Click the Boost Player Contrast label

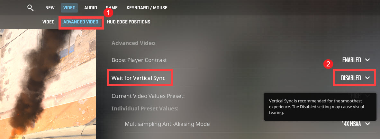[x=139, y=60]
